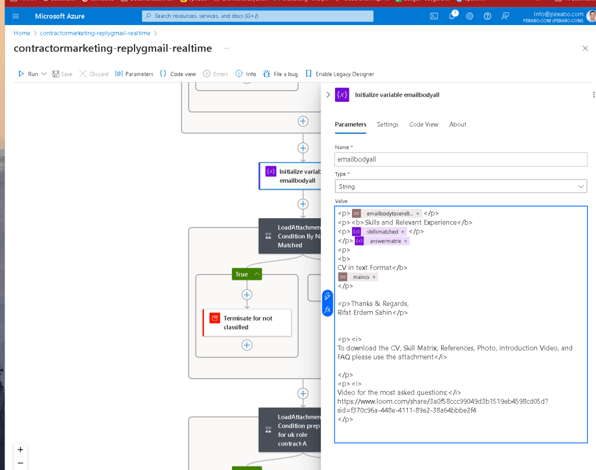This screenshot has width=596, height=470.
Task: Click File a bug
Action: click(280, 74)
